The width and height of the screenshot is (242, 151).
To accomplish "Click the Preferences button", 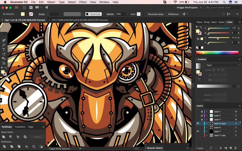I will pyautogui.click(x=173, y=14).
